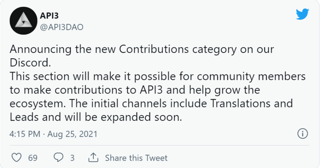The width and height of the screenshot is (321, 168).
Task: Click the "Share this Tweet" text
Action: [x=136, y=158]
